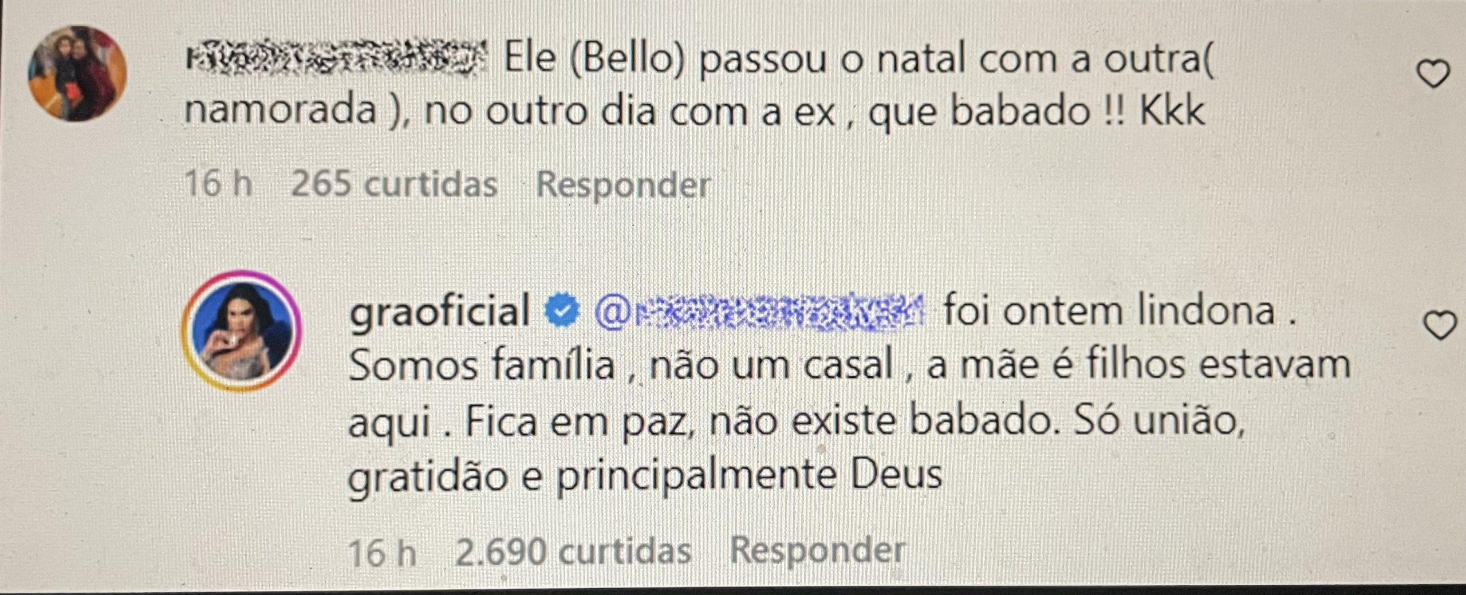Open the graoficial username profile link

[x=439, y=311]
